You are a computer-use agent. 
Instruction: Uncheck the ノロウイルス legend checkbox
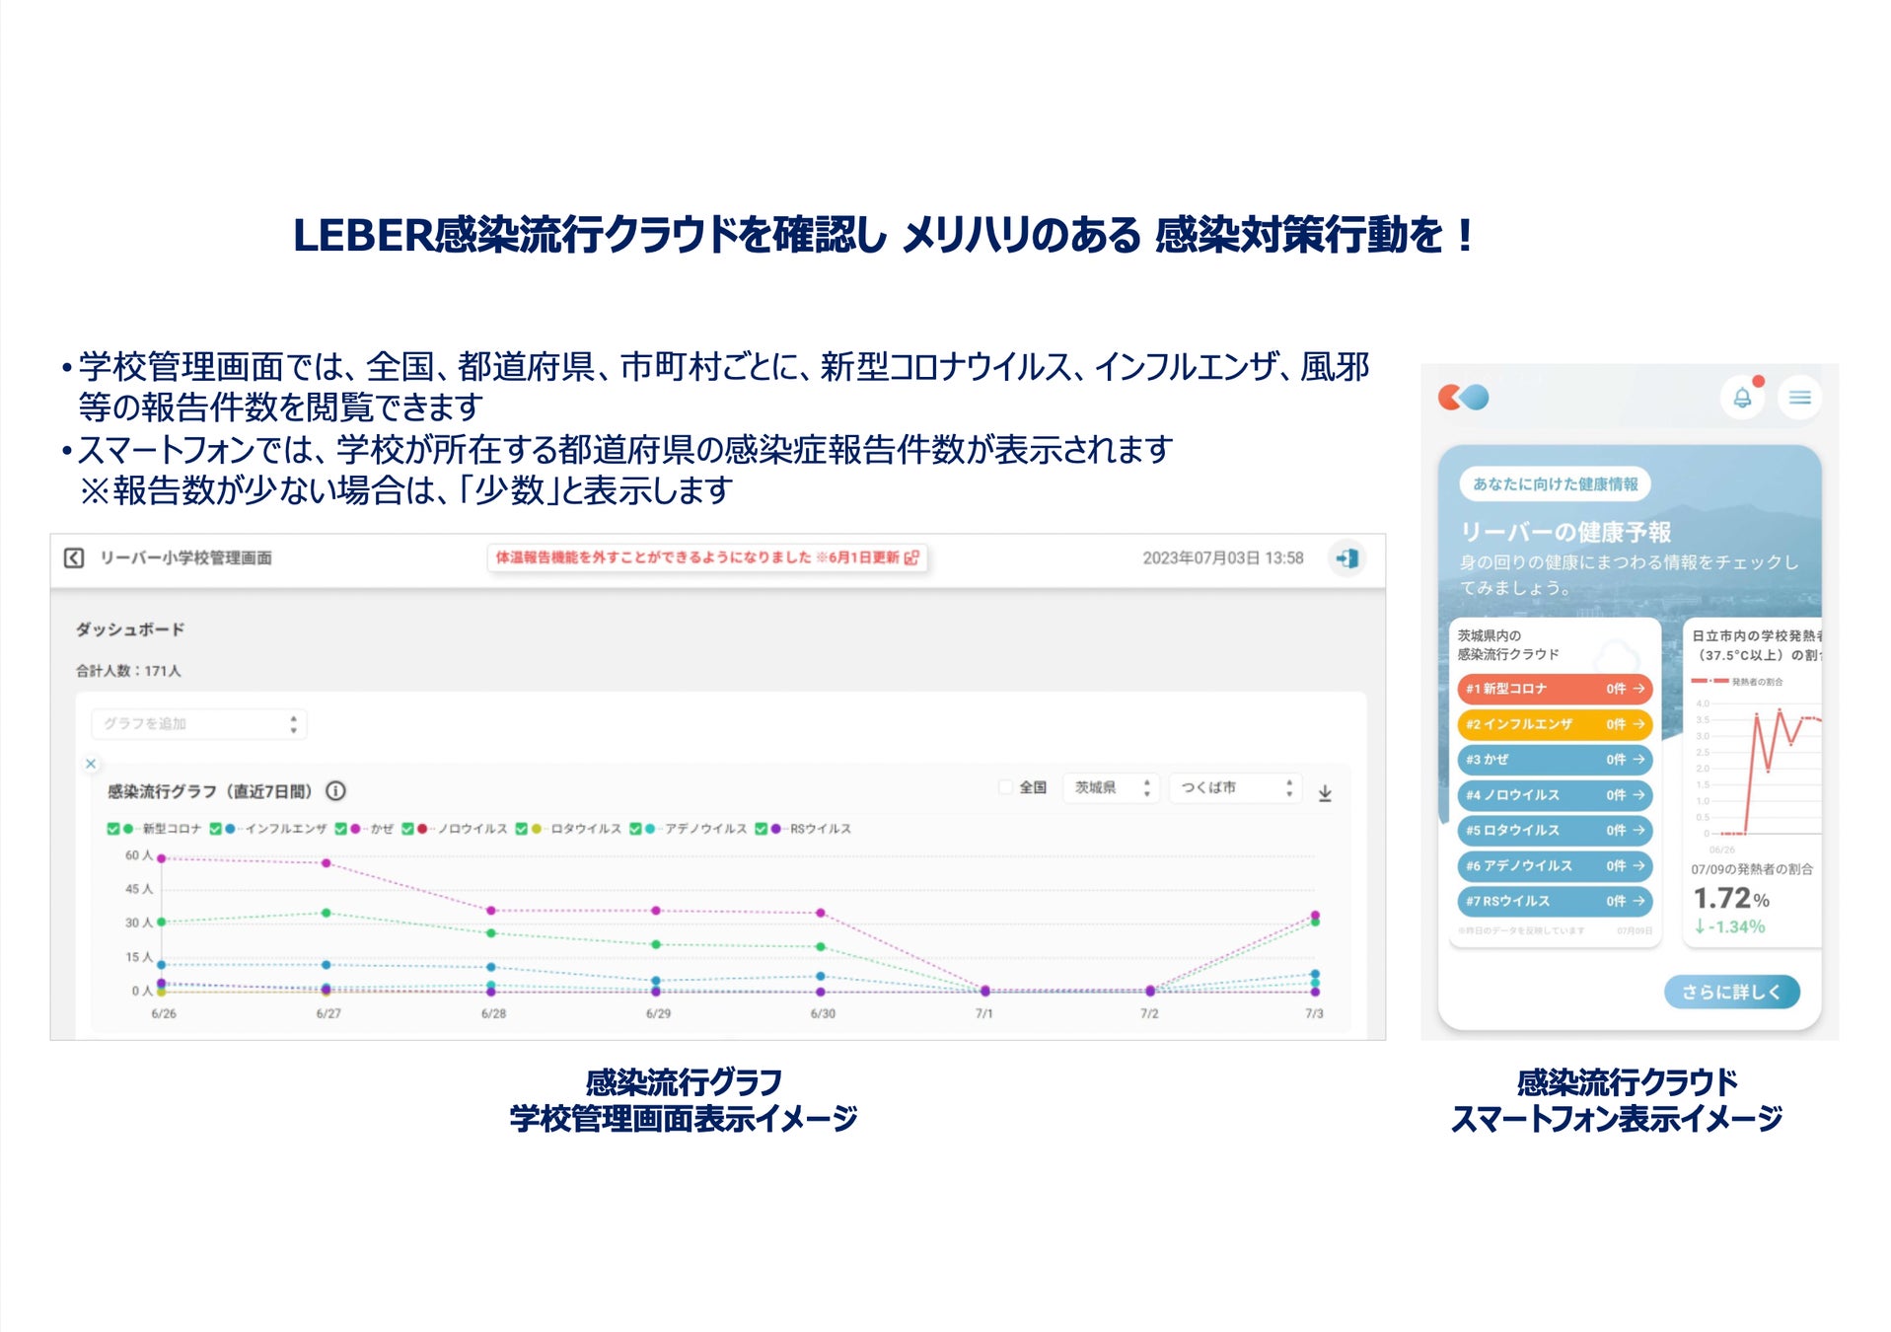(x=407, y=829)
